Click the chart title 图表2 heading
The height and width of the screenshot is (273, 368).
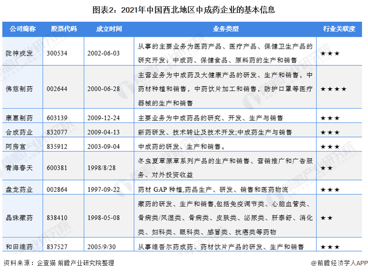(x=184, y=9)
